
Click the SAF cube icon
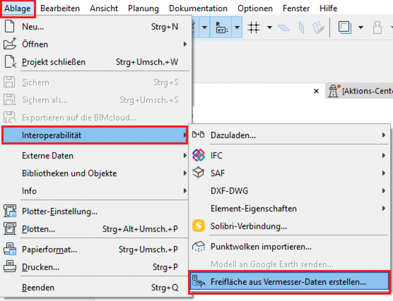(x=198, y=174)
